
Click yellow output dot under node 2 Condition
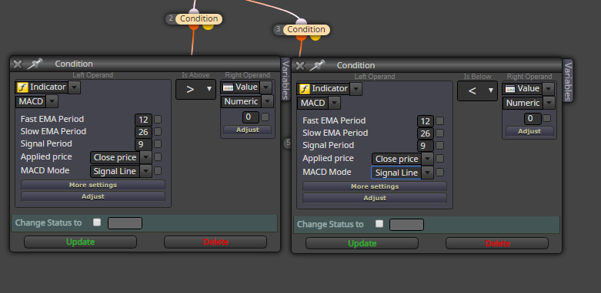208,26
